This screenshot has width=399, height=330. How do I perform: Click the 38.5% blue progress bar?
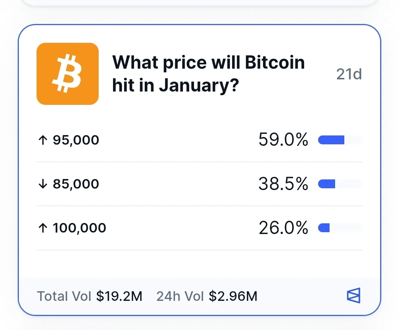click(327, 184)
